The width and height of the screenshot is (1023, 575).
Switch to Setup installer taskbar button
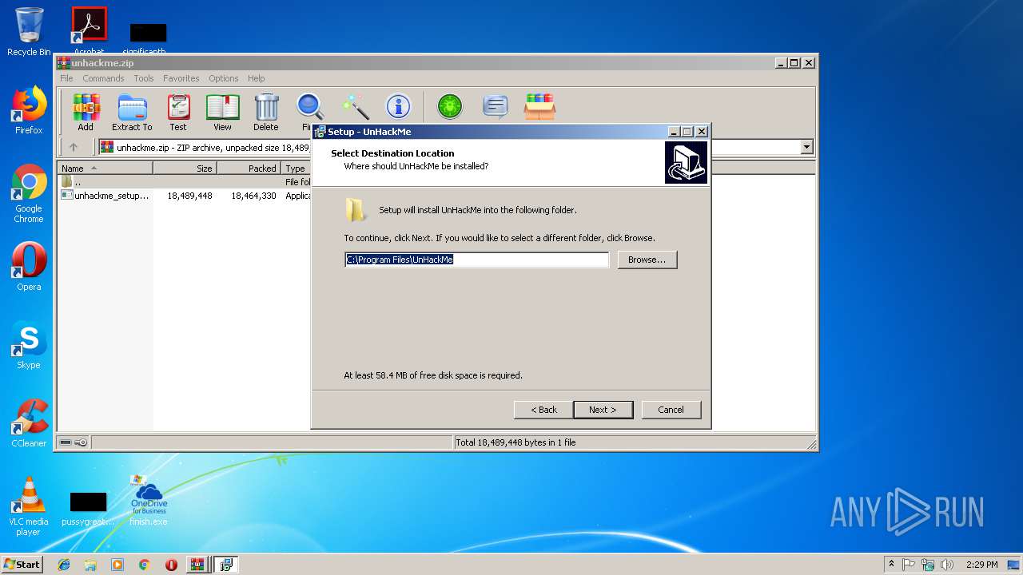point(226,565)
